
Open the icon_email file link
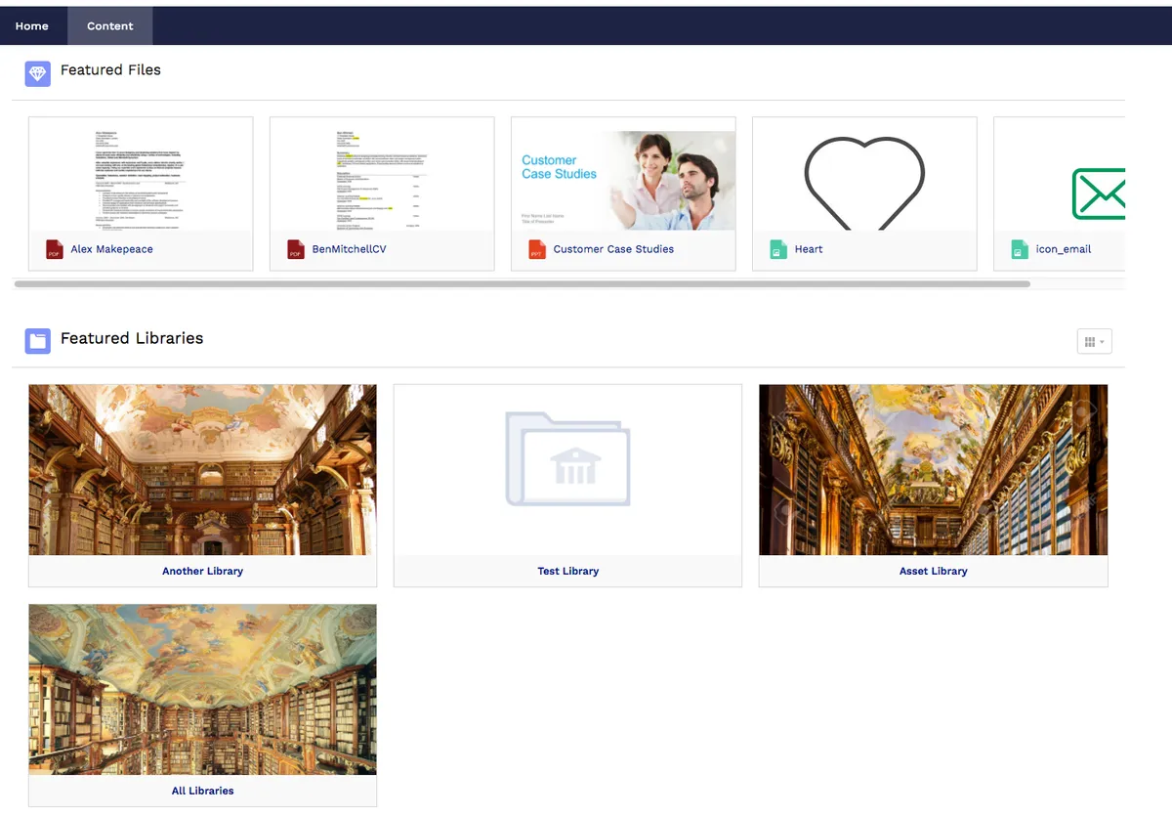coord(1064,249)
